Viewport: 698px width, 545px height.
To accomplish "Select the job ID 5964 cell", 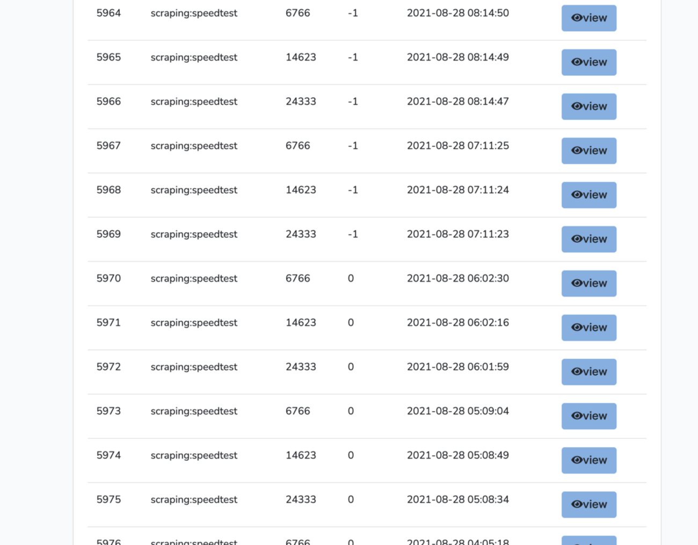I will (x=108, y=13).
